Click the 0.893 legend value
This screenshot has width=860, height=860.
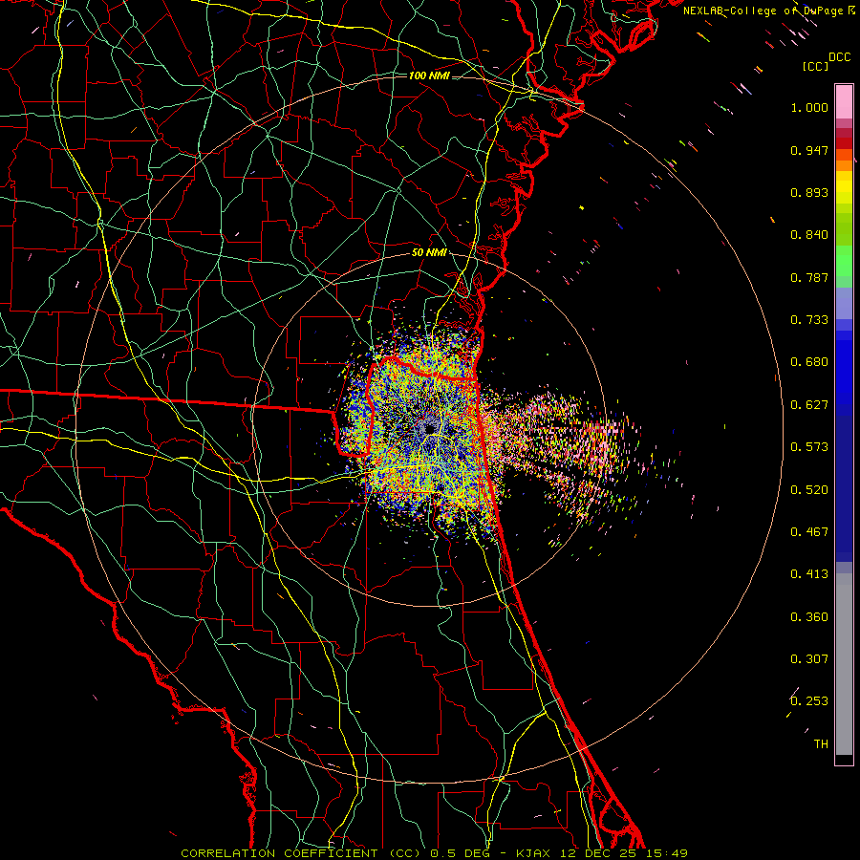coord(809,192)
